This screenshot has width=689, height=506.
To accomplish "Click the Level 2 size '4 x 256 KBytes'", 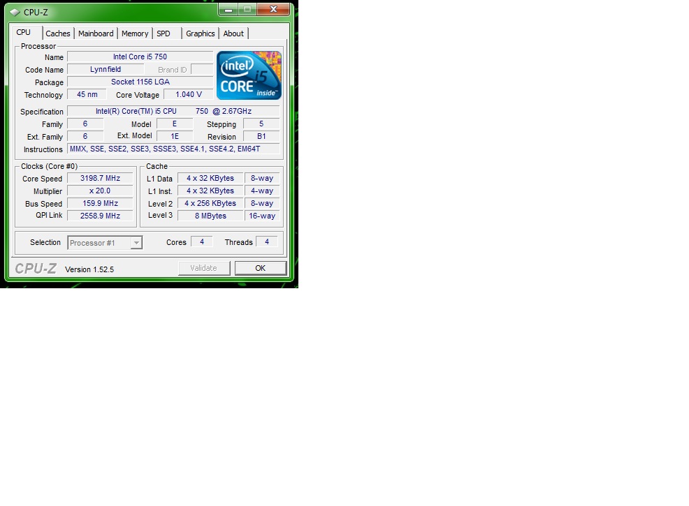I will click(210, 203).
